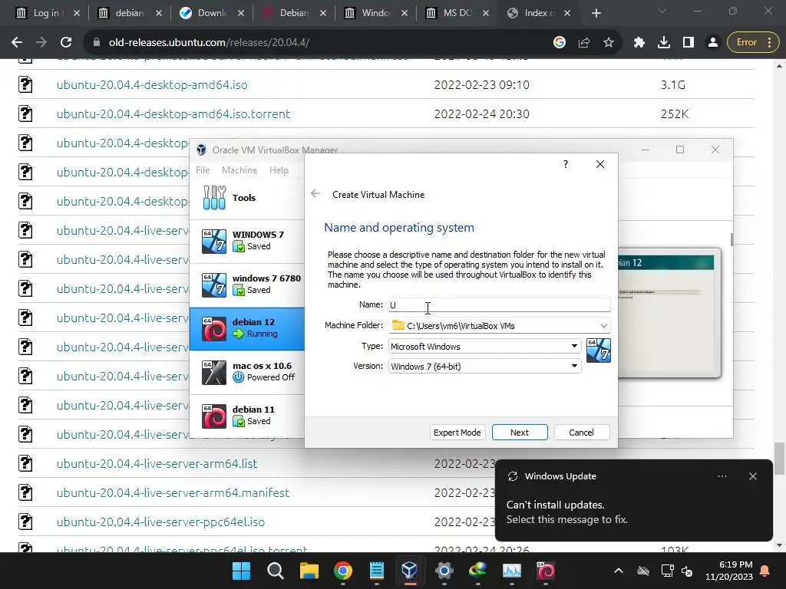This screenshot has height=589, width=786.
Task: Switch to the Log in browser tab
Action: 46,13
